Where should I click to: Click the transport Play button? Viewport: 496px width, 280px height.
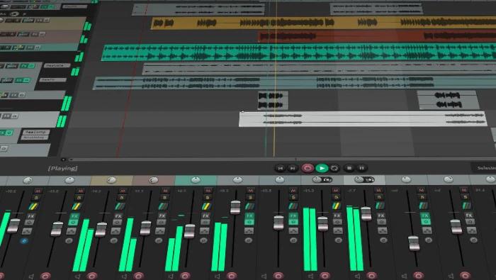322,168
